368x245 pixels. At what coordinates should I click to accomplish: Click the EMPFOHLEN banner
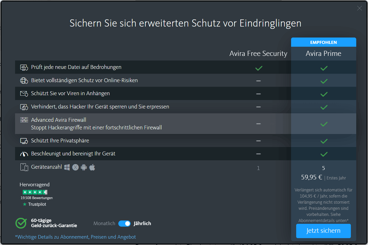[324, 42]
